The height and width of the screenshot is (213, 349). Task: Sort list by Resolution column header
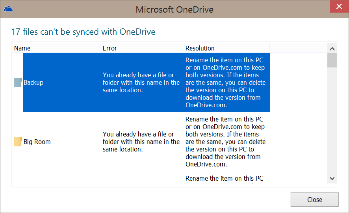pyautogui.click(x=226, y=48)
